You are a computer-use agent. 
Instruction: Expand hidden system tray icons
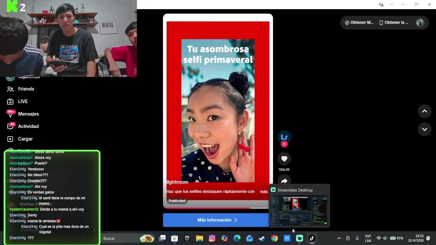tap(339, 238)
